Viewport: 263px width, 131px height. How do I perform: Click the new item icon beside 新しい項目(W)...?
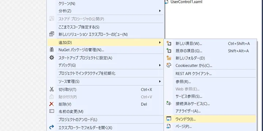click(168, 43)
